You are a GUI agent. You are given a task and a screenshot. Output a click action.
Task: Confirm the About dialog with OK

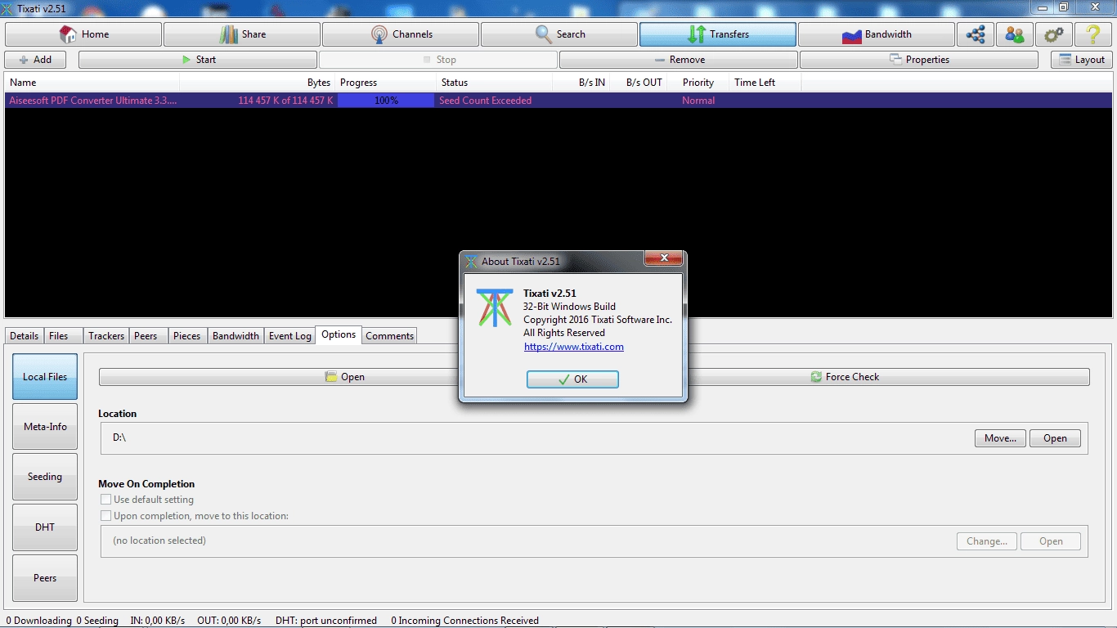pyautogui.click(x=572, y=379)
